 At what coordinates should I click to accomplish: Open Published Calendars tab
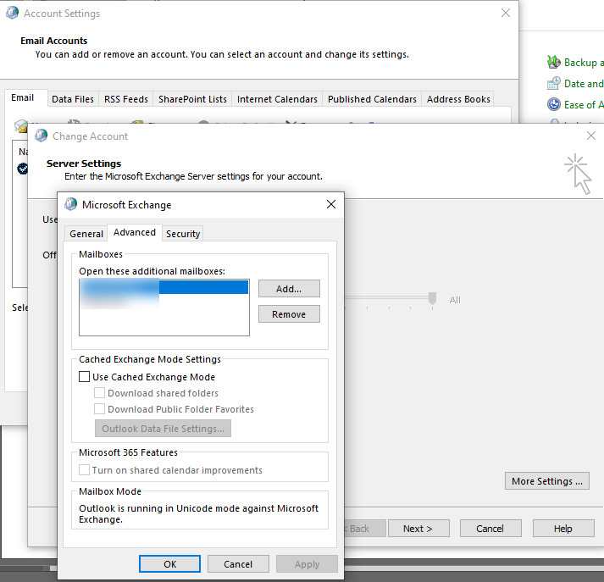372,99
